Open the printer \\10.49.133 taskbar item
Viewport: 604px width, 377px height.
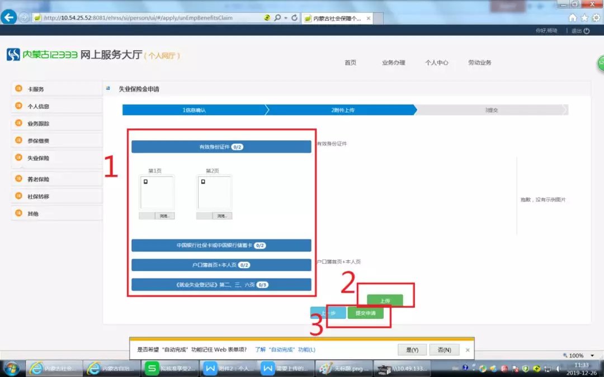coord(402,369)
